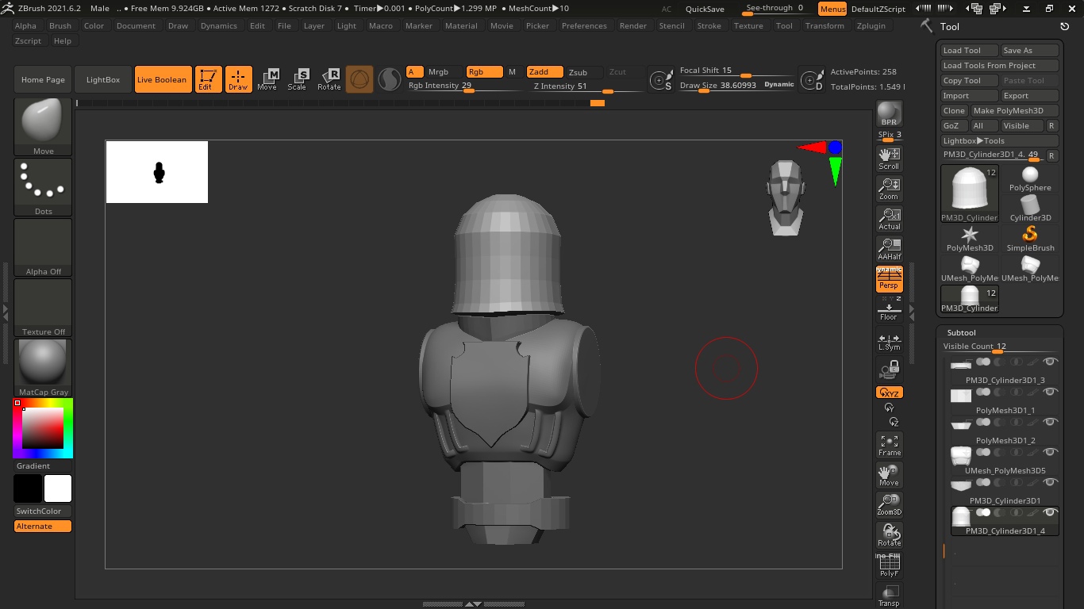The width and height of the screenshot is (1084, 609).
Task: Open the MatCap Gray material selector
Action: [x=43, y=367]
